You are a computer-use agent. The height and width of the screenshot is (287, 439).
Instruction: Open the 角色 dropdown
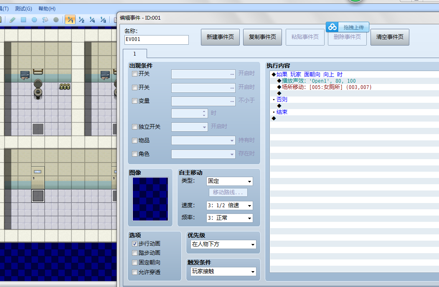pyautogui.click(x=203, y=154)
